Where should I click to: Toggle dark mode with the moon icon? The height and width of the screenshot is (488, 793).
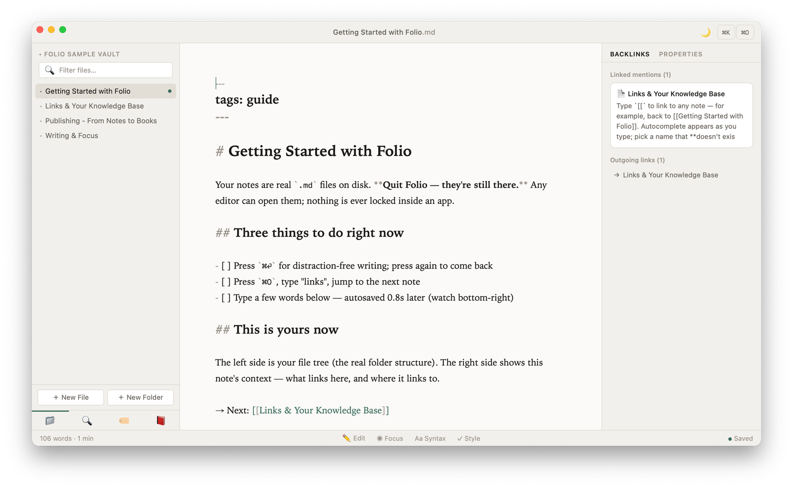point(705,33)
